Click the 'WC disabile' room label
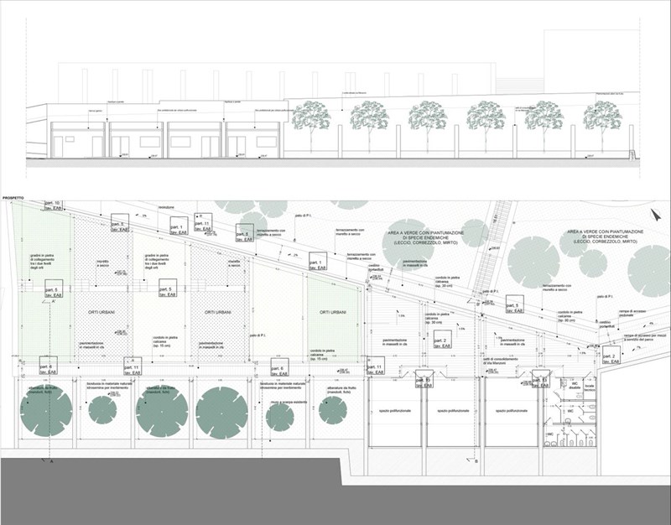 (x=575, y=387)
